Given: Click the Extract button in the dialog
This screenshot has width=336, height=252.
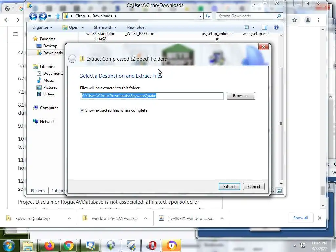Looking at the screenshot, I should [229, 186].
